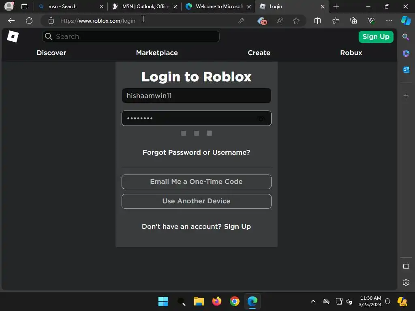Open the tab actions menu icon

(24, 6)
